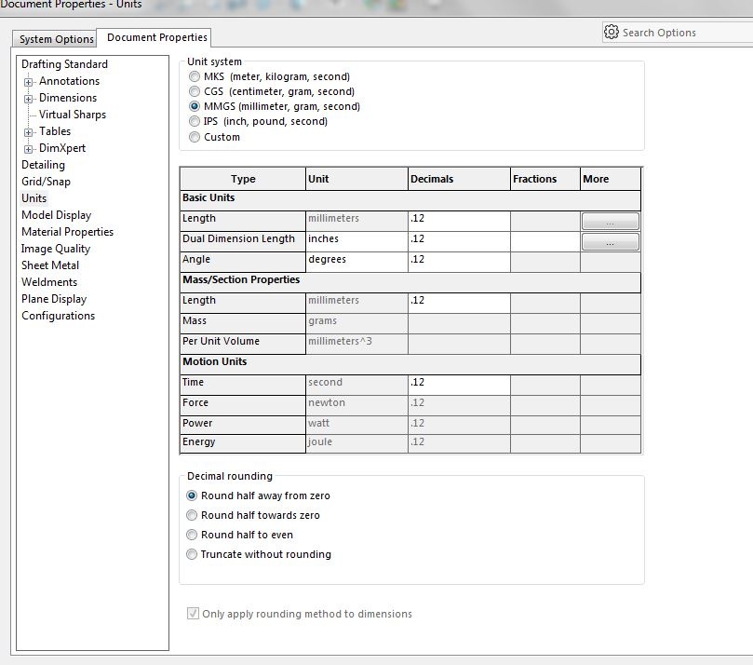Select IPS unit system radio button
Image resolution: width=753 pixels, height=665 pixels.
[195, 121]
